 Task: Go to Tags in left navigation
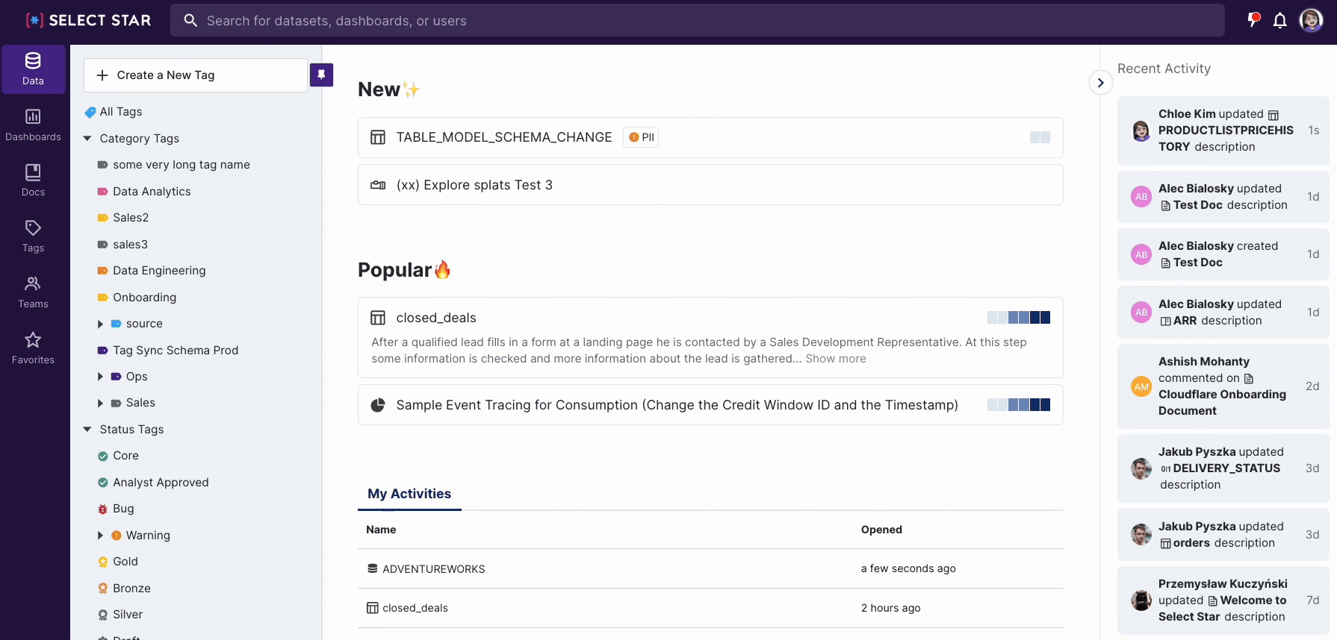click(x=33, y=236)
